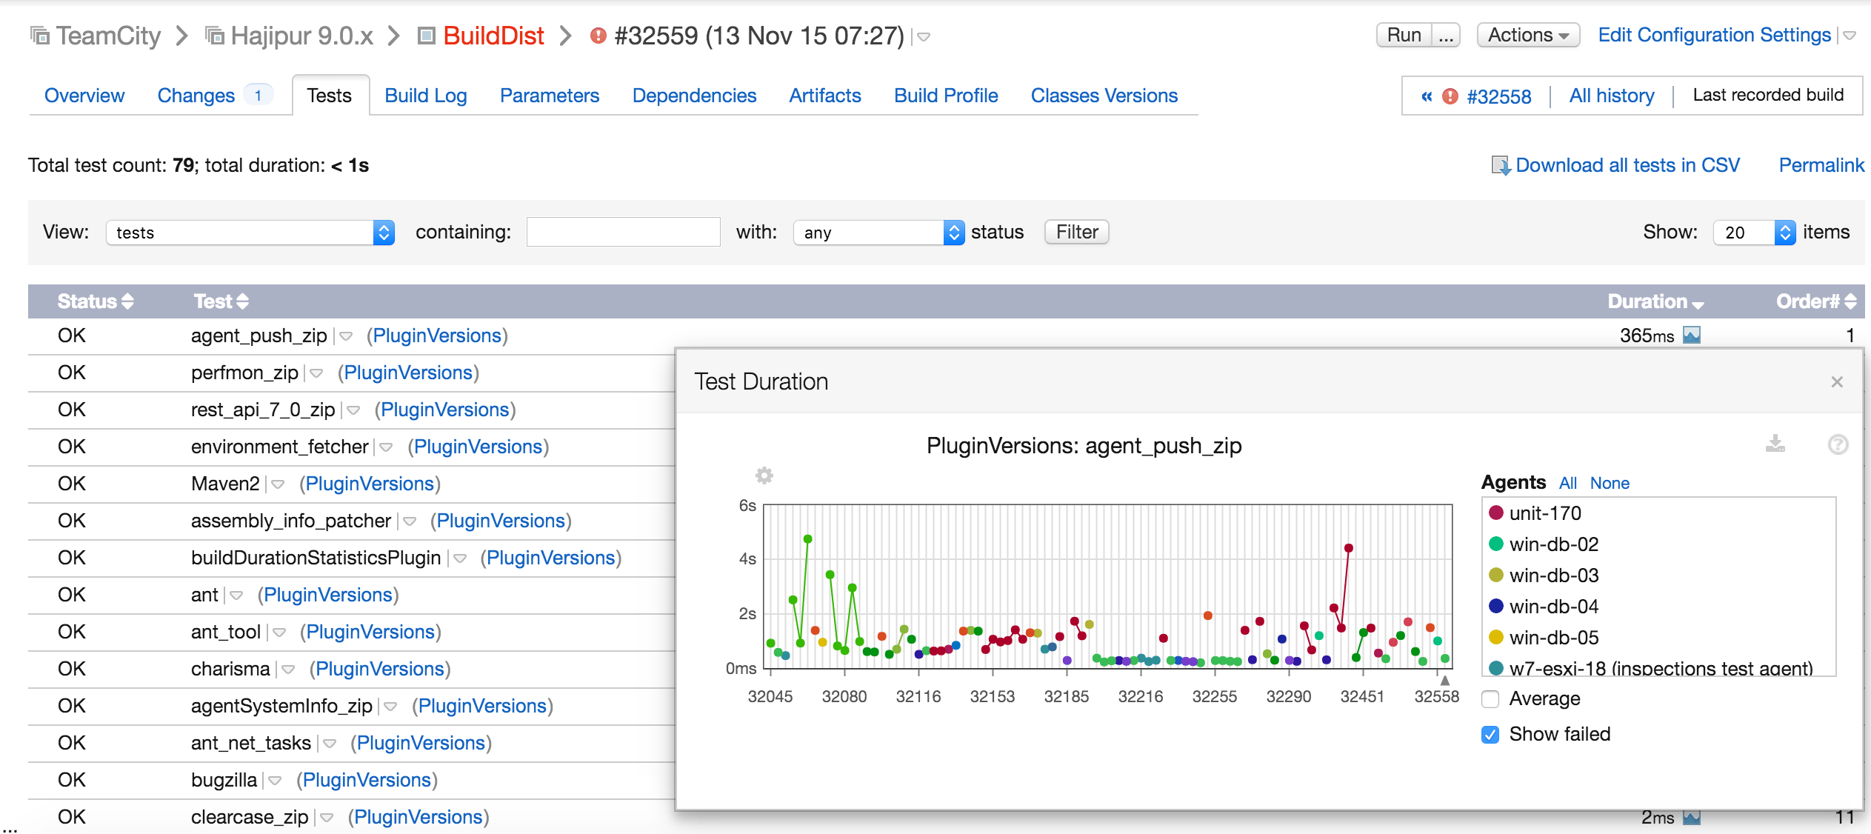The image size is (1871, 834).
Task: Close the Test Duration popup
Action: click(x=1837, y=382)
